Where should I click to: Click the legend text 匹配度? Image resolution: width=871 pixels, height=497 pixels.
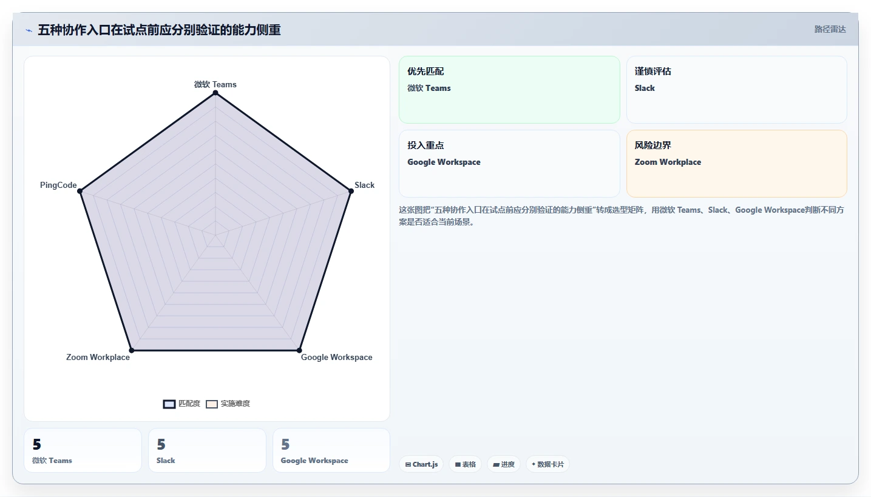[x=189, y=404]
